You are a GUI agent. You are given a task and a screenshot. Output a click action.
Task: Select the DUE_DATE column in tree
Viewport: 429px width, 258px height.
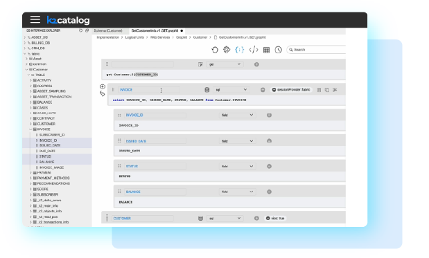point(47,151)
